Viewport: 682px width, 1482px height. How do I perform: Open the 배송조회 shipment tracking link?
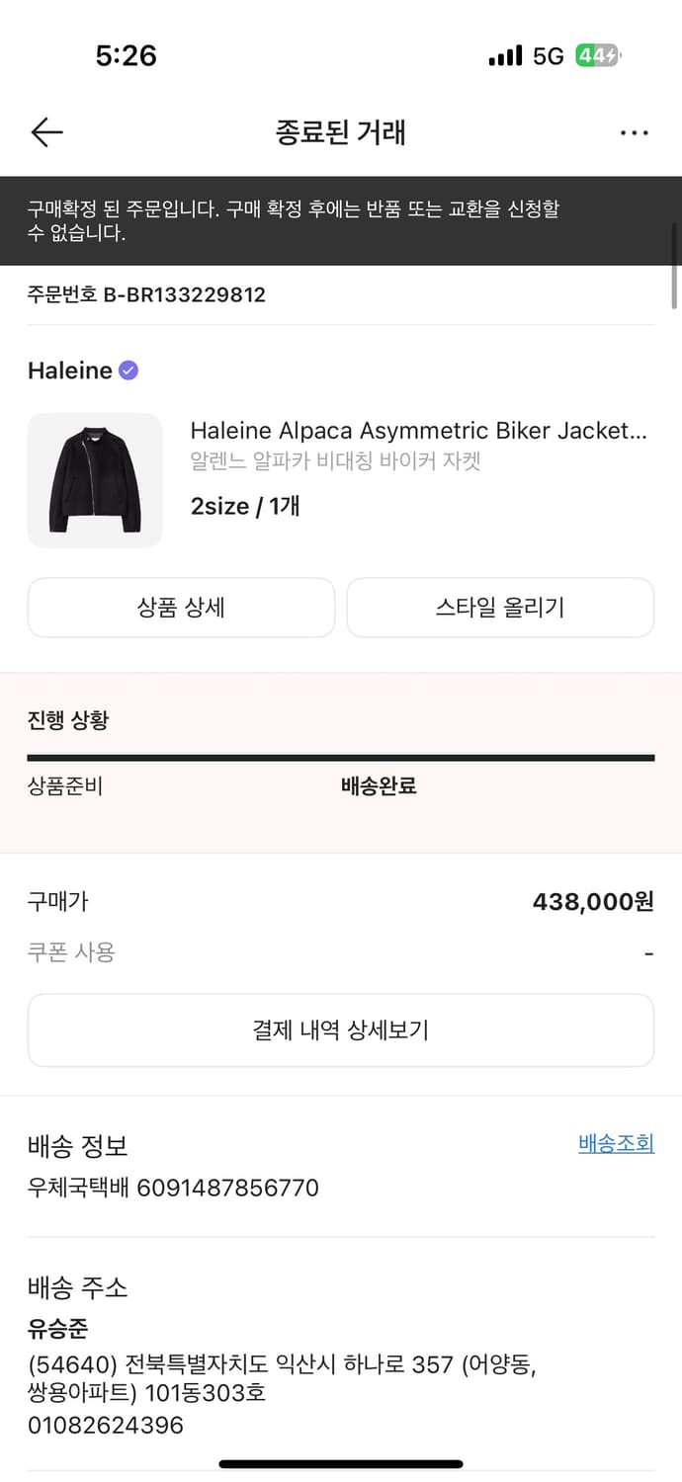tap(615, 1143)
